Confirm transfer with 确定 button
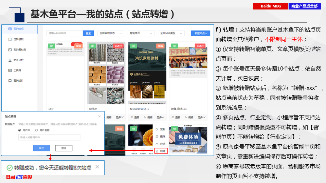This screenshot has width=326, height=183. [x=41, y=148]
